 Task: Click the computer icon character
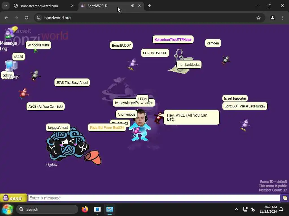click(11, 66)
